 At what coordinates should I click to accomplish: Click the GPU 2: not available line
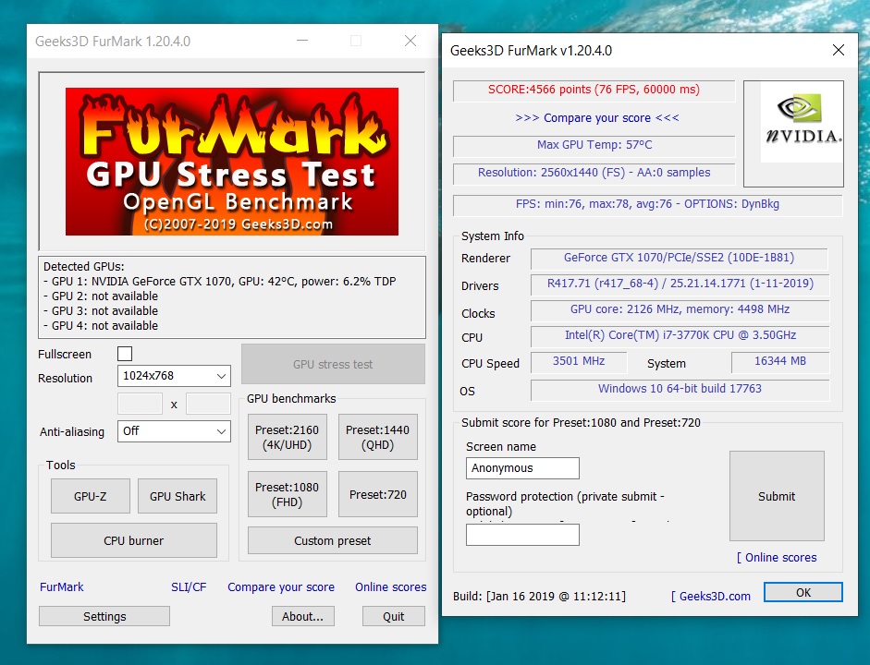click(x=101, y=296)
